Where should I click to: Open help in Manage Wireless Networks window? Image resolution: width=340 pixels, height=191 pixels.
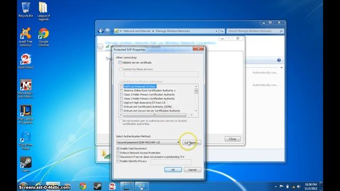point(279,60)
